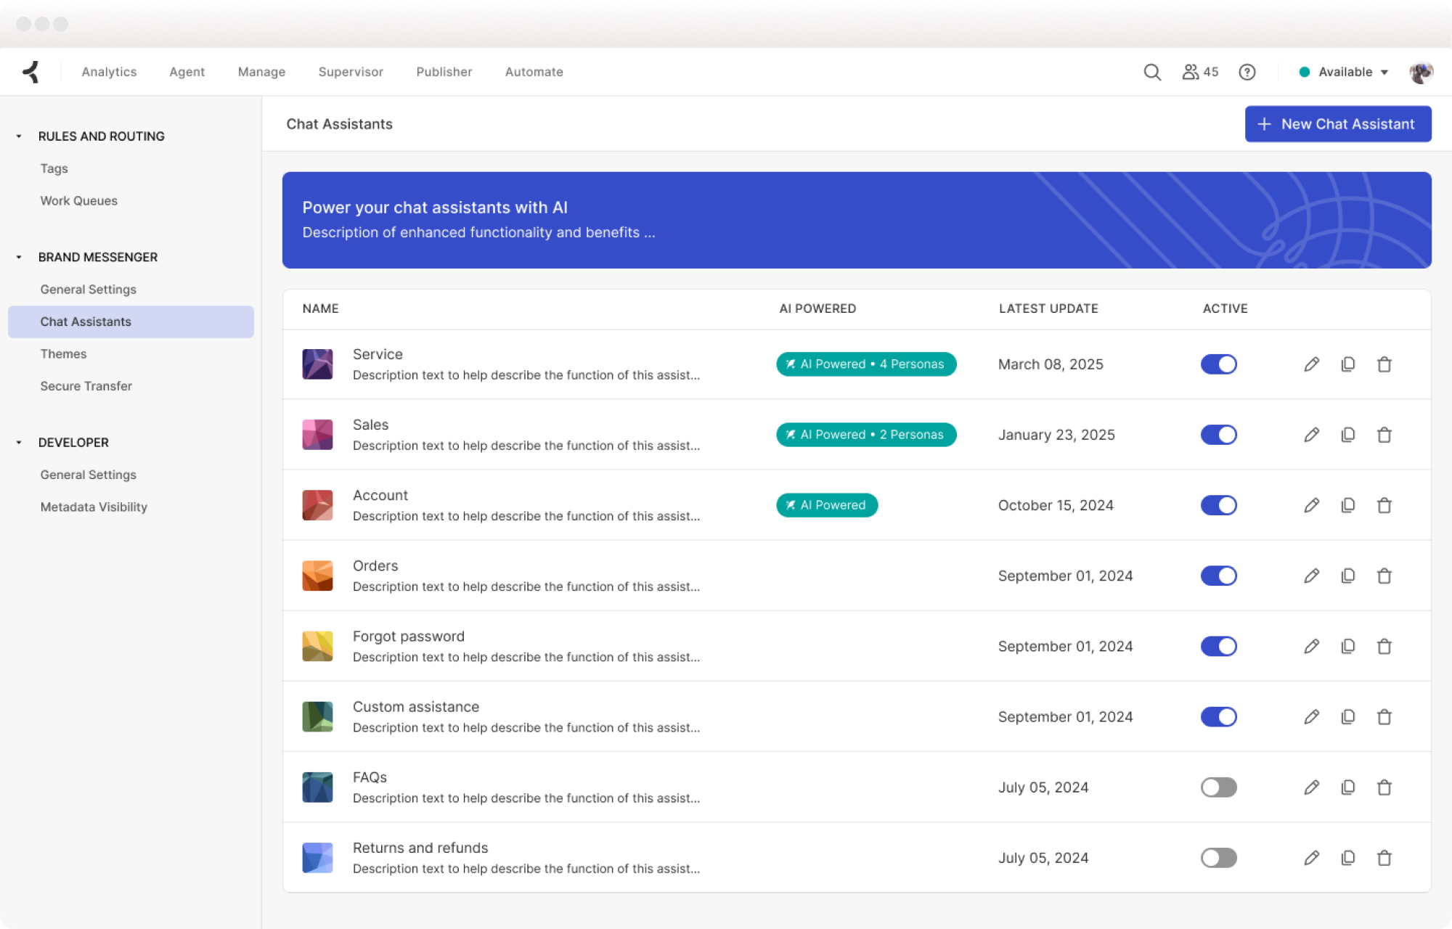The image size is (1452, 929).
Task: Open Work Queues in sidebar
Action: pyautogui.click(x=79, y=201)
